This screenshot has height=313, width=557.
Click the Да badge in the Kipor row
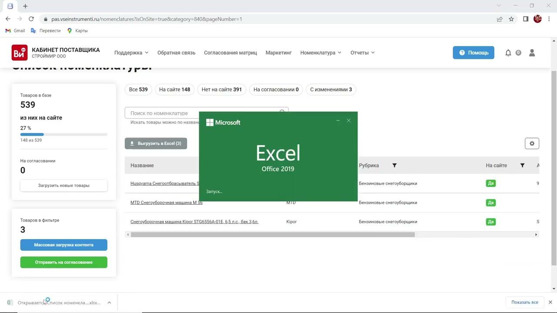pos(491,222)
